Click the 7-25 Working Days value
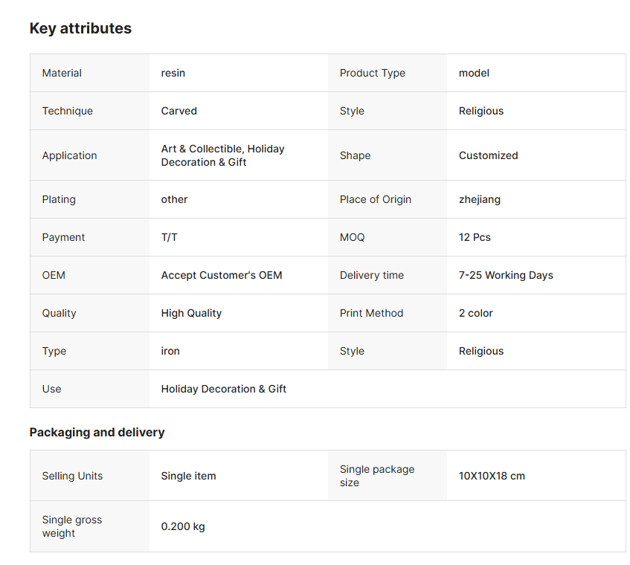The image size is (630, 565). tap(506, 275)
